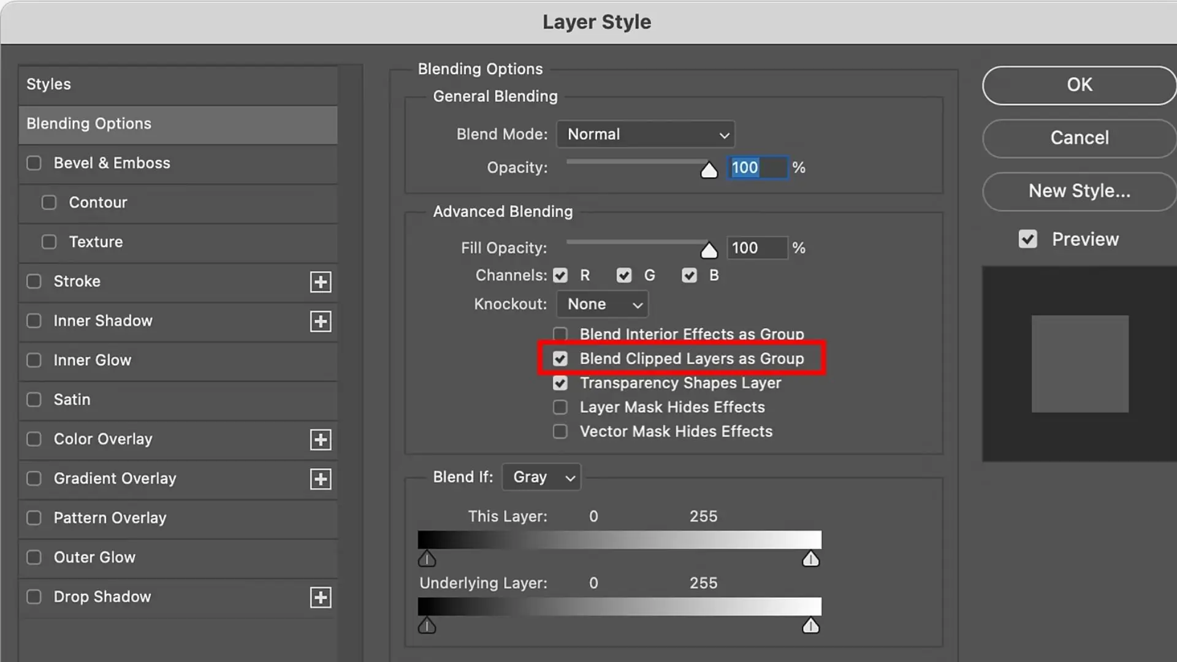Uncheck Blend Clipped Layers as Group

(560, 359)
